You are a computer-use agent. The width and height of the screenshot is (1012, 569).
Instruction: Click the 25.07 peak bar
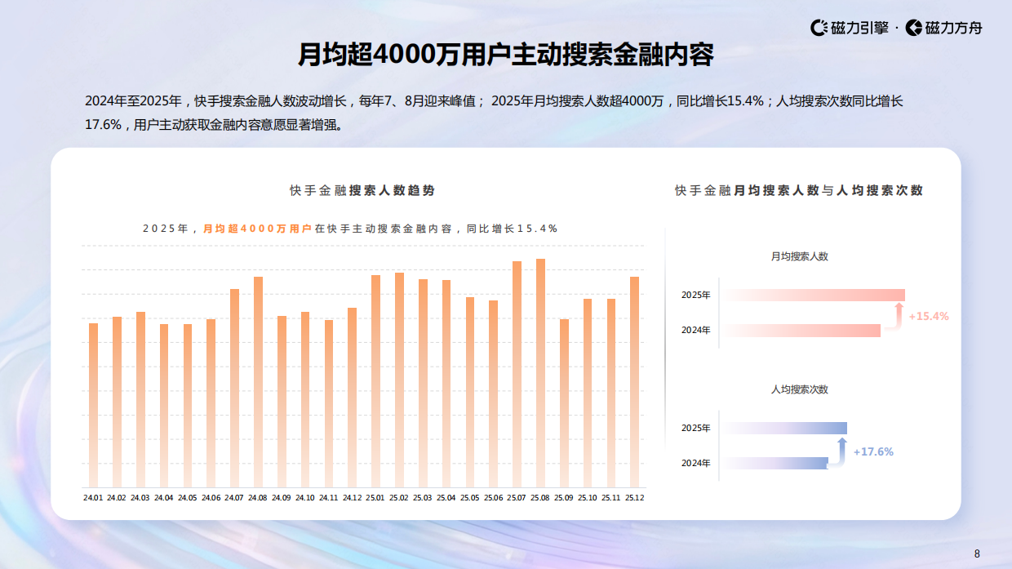tap(516, 371)
